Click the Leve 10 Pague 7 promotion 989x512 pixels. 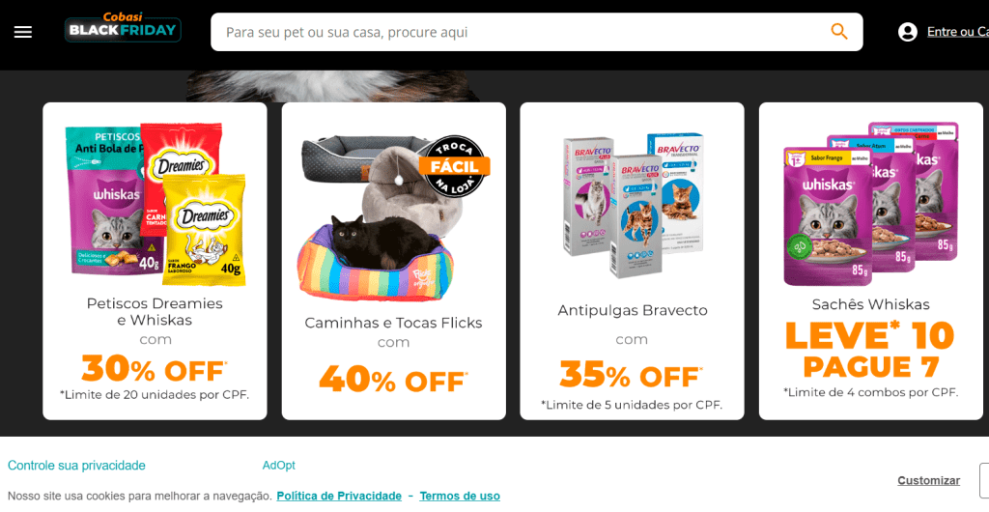tap(870, 350)
